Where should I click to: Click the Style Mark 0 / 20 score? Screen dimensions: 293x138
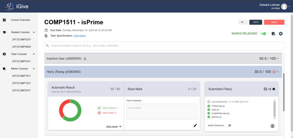tap(192, 89)
